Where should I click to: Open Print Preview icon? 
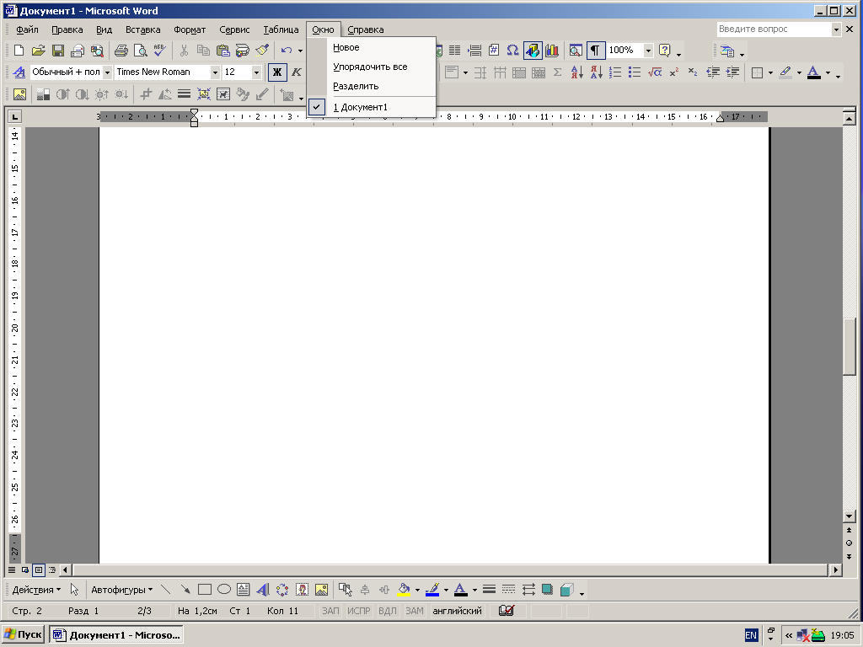tap(141, 51)
